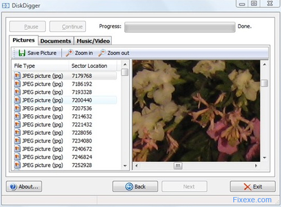The width and height of the screenshot is (281, 207).
Task: Click JPEG file icon for sector 7186192
Action: [17, 84]
